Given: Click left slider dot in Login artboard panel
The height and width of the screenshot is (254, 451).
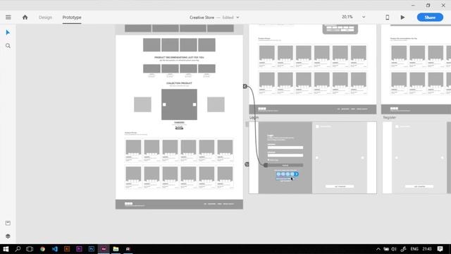Looking at the screenshot, I should 317,157.
